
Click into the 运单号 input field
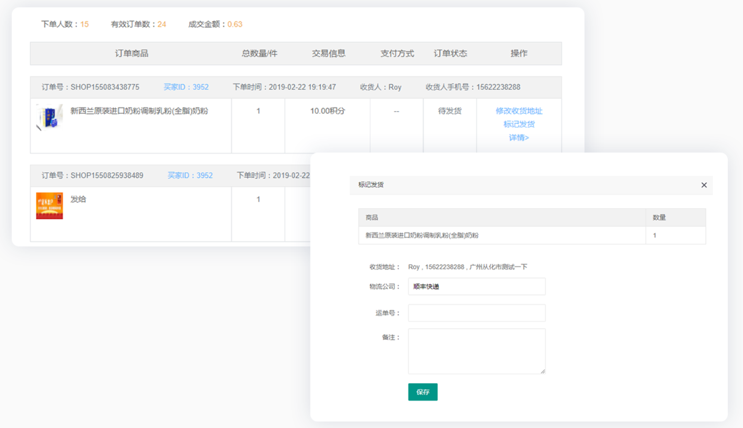click(x=476, y=313)
